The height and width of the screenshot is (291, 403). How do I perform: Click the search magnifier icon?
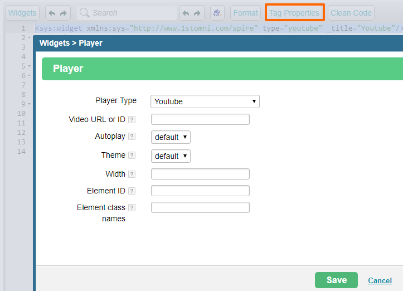[84, 12]
